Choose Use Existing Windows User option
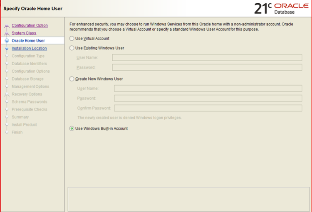 tap(72, 48)
